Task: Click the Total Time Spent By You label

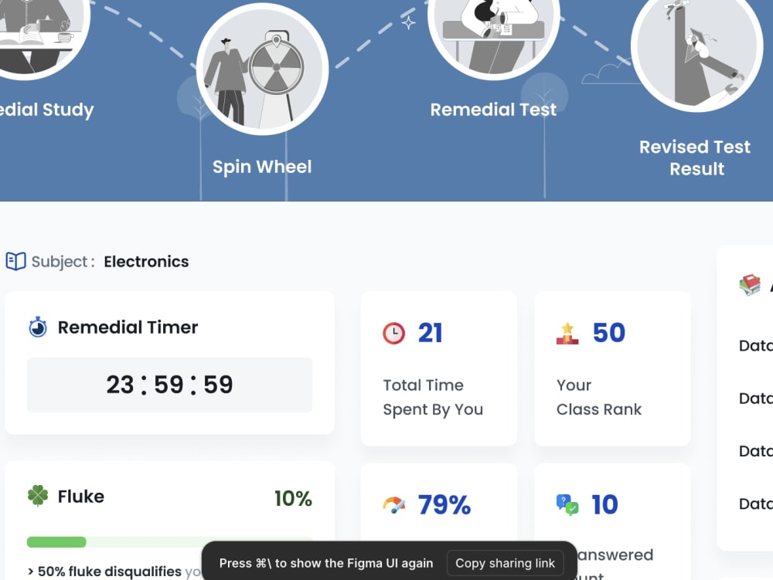Action: pyautogui.click(x=433, y=397)
